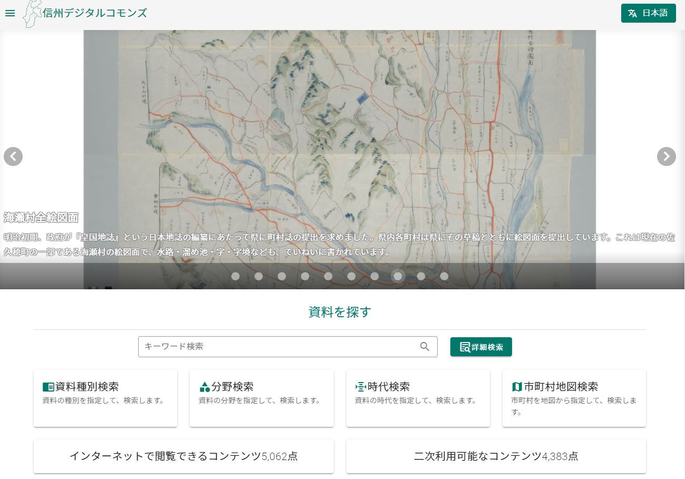Click the translate icon in the 日本語 button
The image size is (685, 479).
(x=632, y=14)
